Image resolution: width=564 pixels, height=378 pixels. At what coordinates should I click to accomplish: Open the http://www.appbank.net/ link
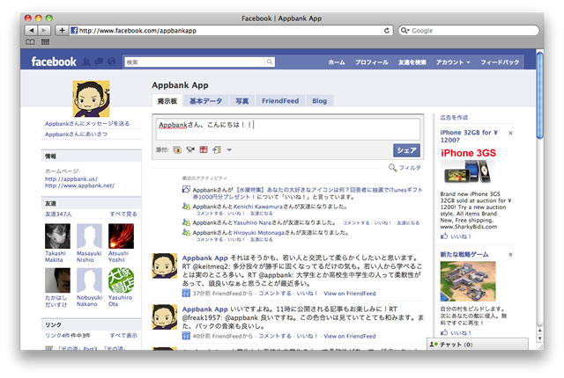pos(79,185)
